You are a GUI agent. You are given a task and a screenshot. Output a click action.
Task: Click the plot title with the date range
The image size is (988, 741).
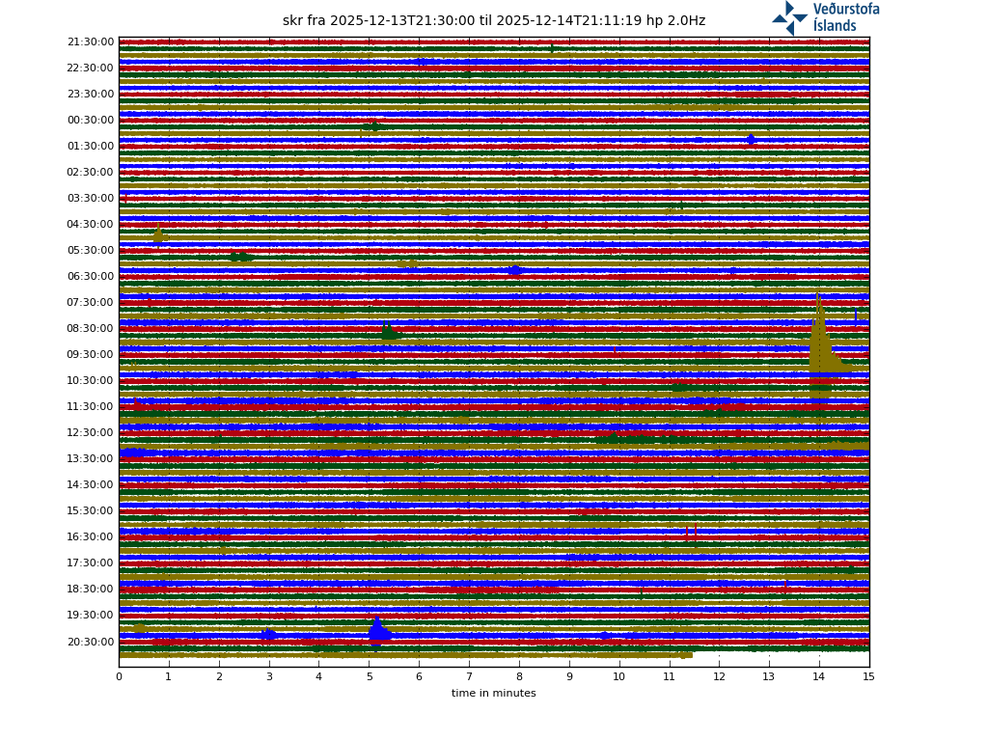tap(493, 21)
